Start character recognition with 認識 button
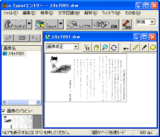 (106, 24)
